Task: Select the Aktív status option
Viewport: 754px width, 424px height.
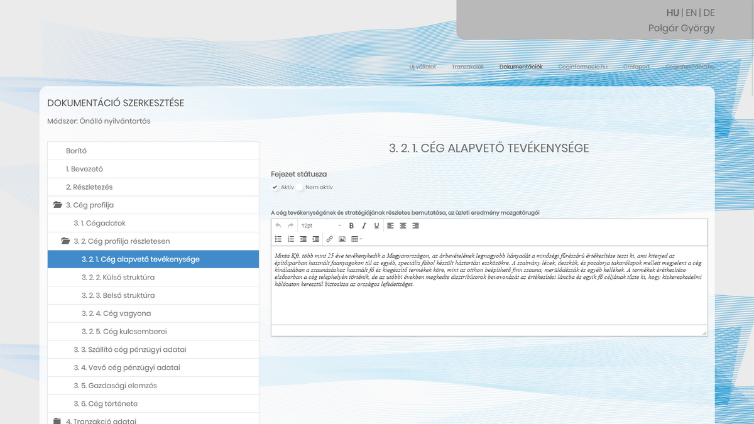Action: point(275,187)
